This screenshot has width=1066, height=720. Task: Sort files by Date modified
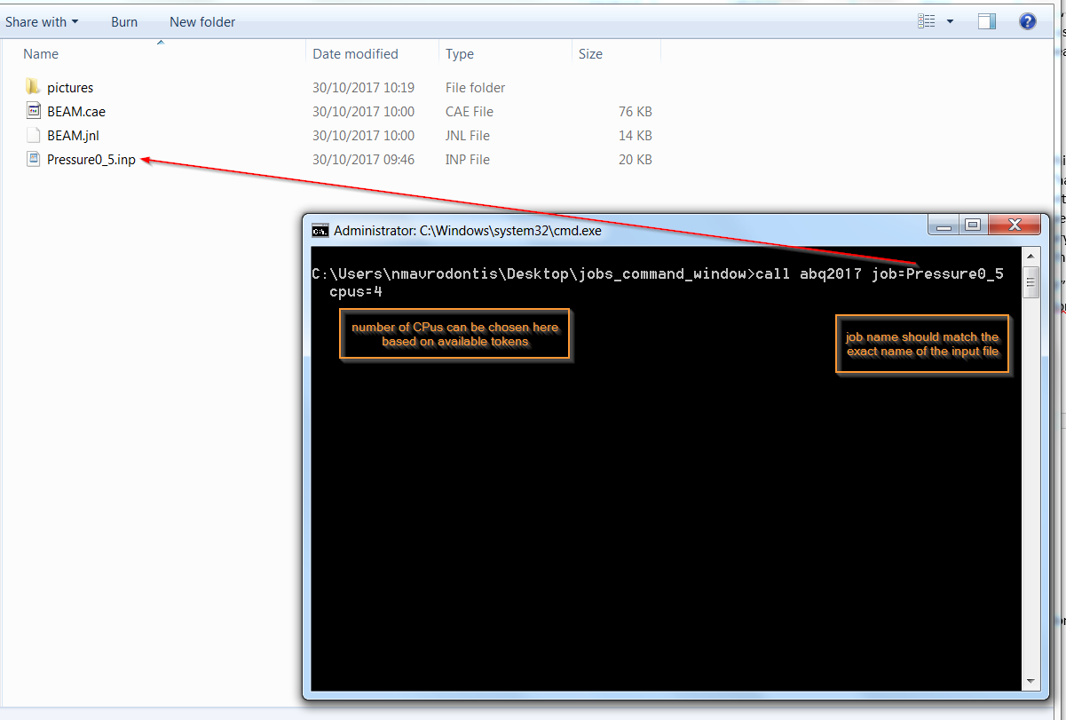click(x=355, y=53)
